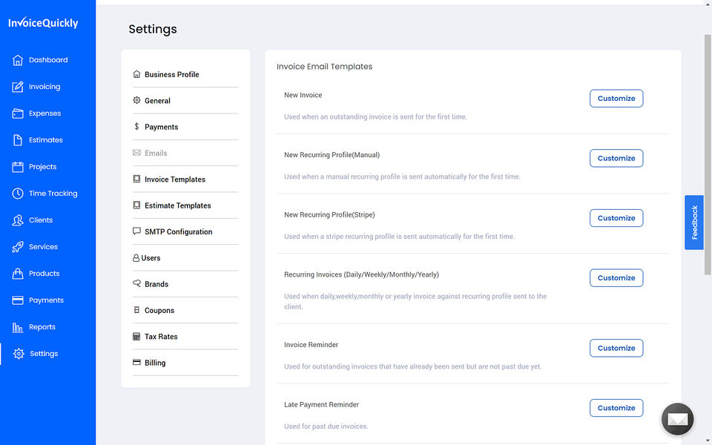
Task: Click the Time Tracking clock icon
Action: point(17,194)
